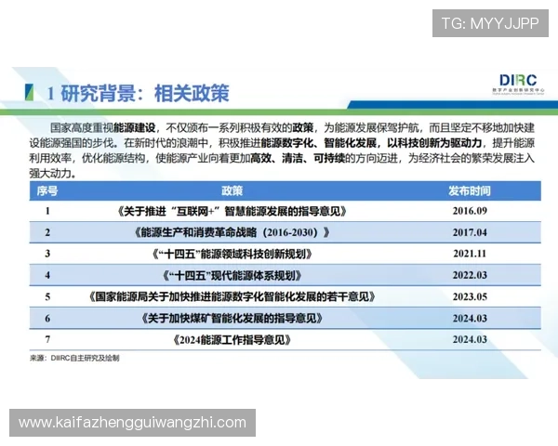Click serial number '1' in the table
Screen dimensions: 558x446
click(x=47, y=211)
